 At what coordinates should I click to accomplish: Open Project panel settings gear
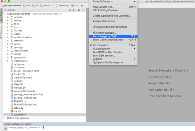(x=79, y=10)
